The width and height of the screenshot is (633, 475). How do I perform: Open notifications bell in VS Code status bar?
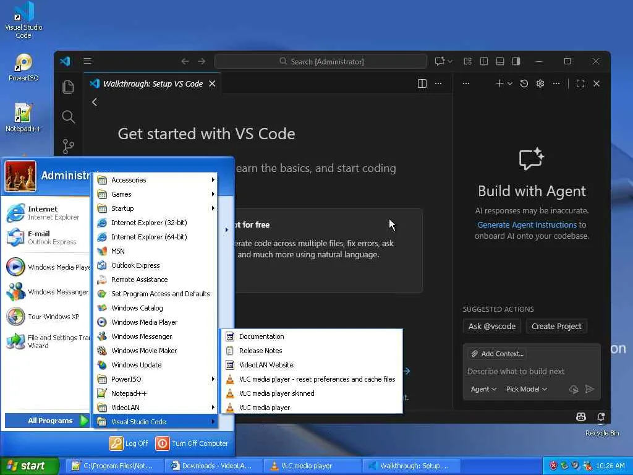pos(601,417)
